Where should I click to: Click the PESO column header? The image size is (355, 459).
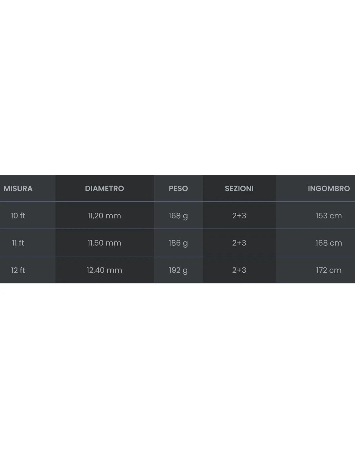(x=178, y=189)
